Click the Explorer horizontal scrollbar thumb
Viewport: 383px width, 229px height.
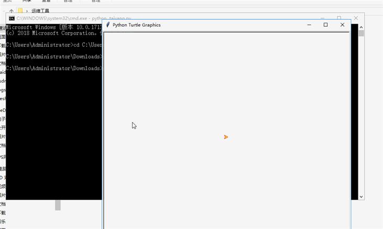(x=58, y=205)
